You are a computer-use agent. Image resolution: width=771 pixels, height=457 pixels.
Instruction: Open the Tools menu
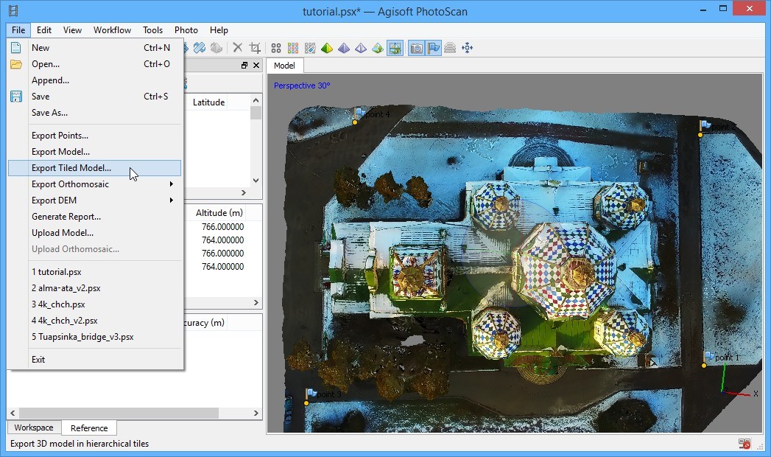pyautogui.click(x=152, y=30)
